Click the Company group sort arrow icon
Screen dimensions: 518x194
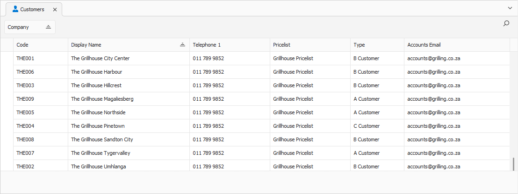point(48,27)
